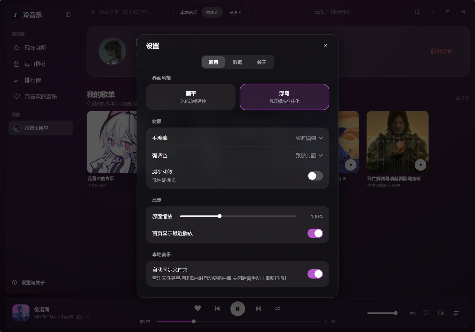The image size is (475, 332).
Task: Open 毛玻璃 实时模糊 dropdown
Action: tap(309, 138)
